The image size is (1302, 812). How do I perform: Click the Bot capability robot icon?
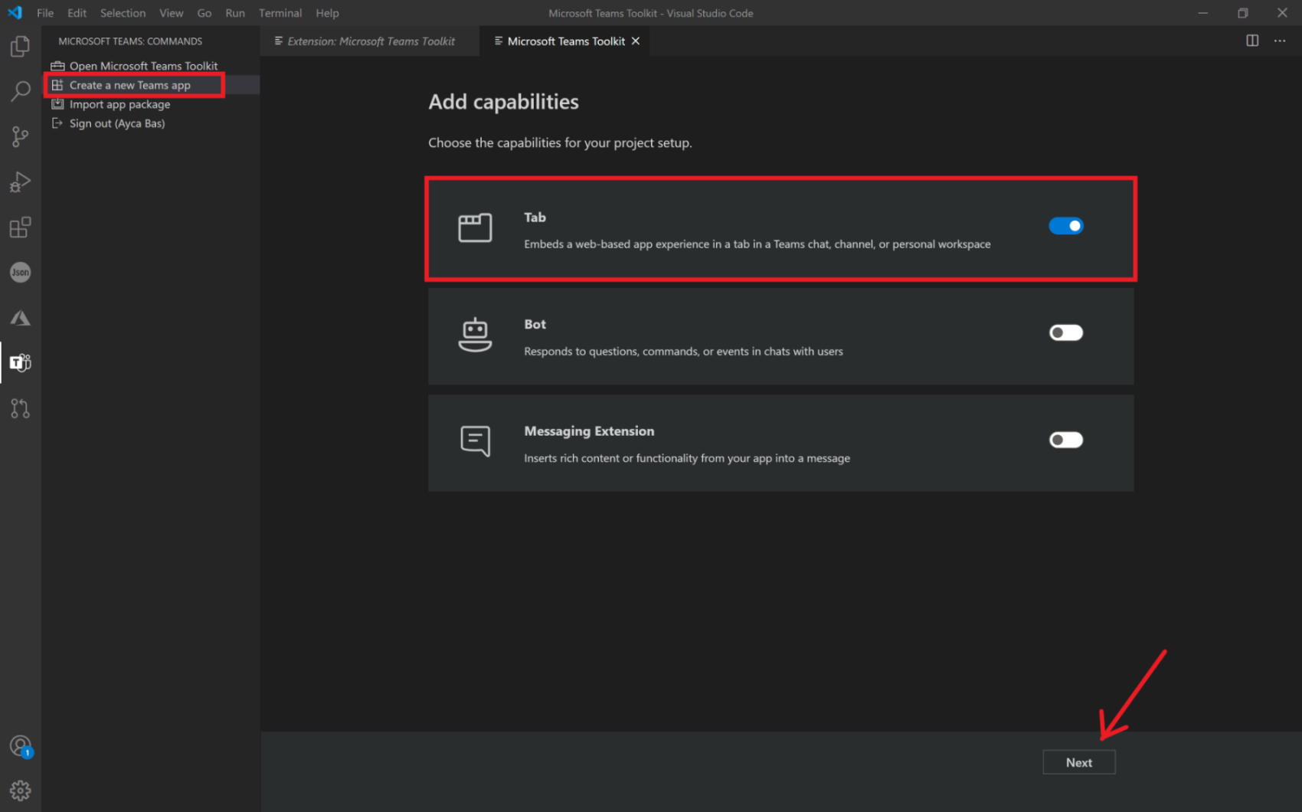pos(475,335)
